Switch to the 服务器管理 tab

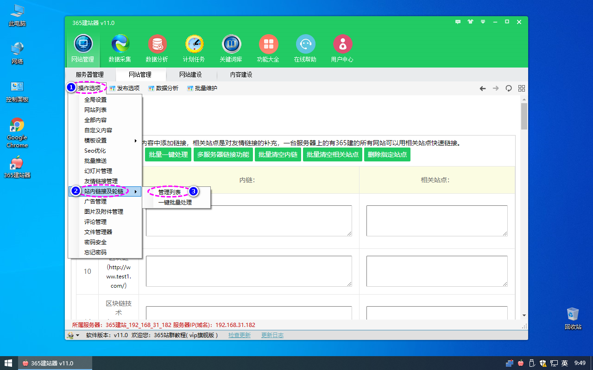pyautogui.click(x=90, y=74)
